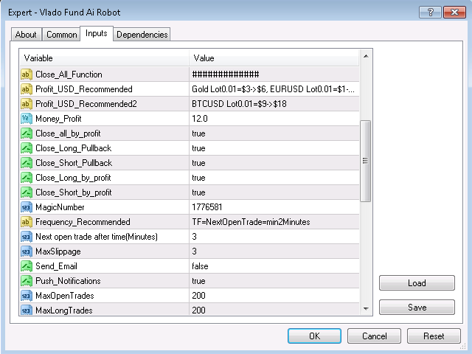Click the Frequency_Recommended string icon
Screen dimensions: 472x354
[27, 222]
